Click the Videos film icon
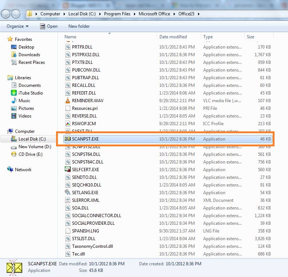288x277 pixels. click(14, 116)
